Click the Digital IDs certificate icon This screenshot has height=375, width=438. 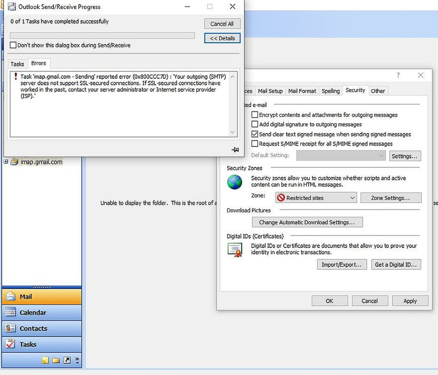point(235,250)
